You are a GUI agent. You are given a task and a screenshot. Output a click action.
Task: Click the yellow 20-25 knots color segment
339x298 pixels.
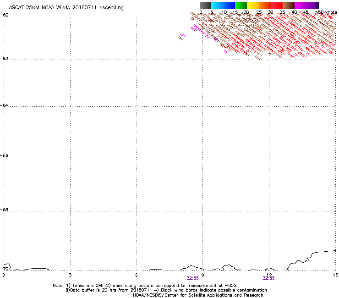(253, 6)
